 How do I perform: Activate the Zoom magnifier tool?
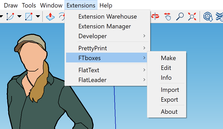tap(180, 17)
